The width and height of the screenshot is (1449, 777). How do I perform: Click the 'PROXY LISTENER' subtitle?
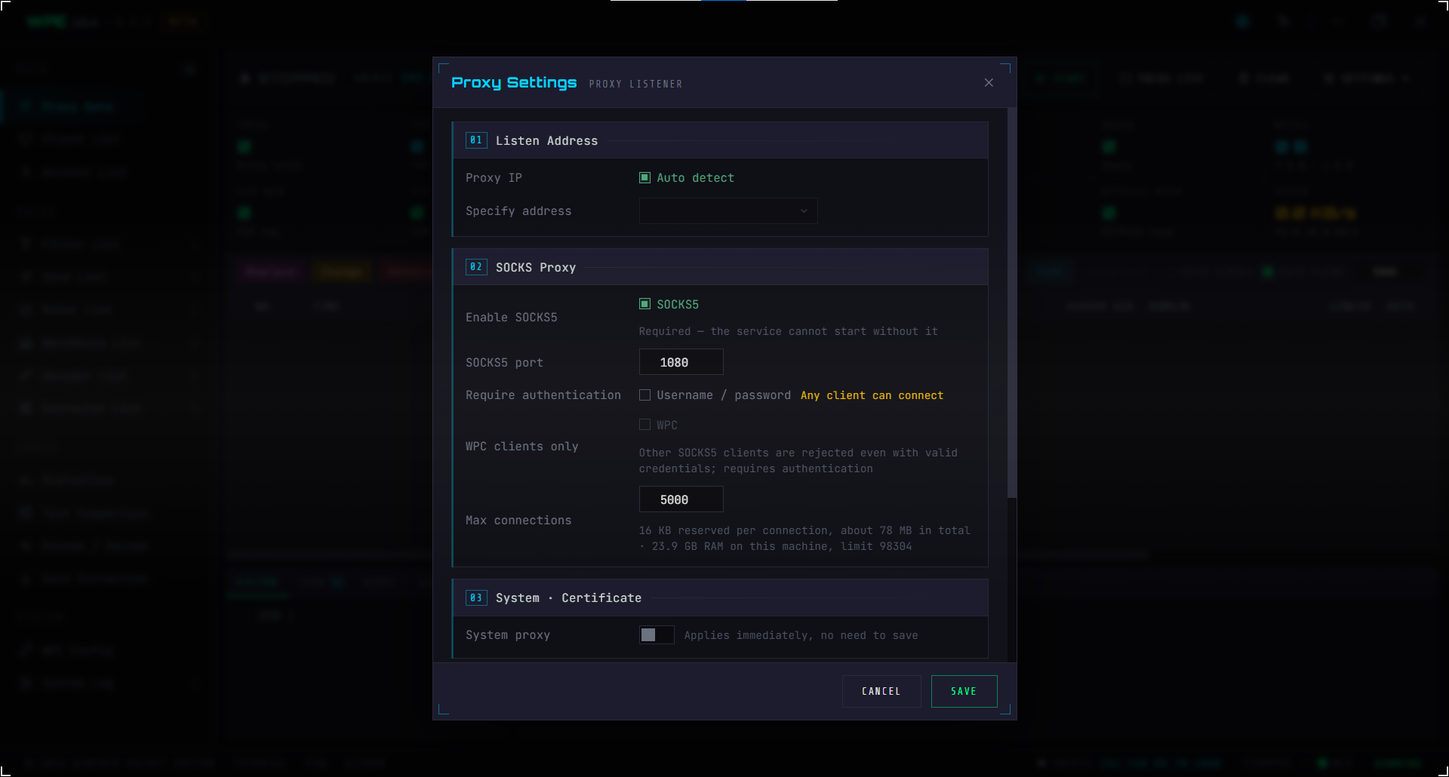pyautogui.click(x=635, y=84)
